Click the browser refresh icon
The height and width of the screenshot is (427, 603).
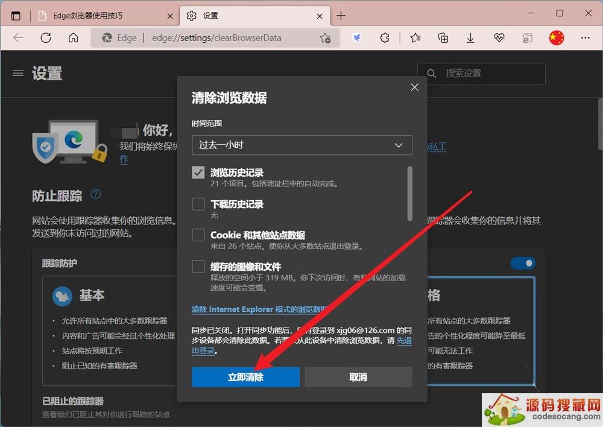pos(46,37)
